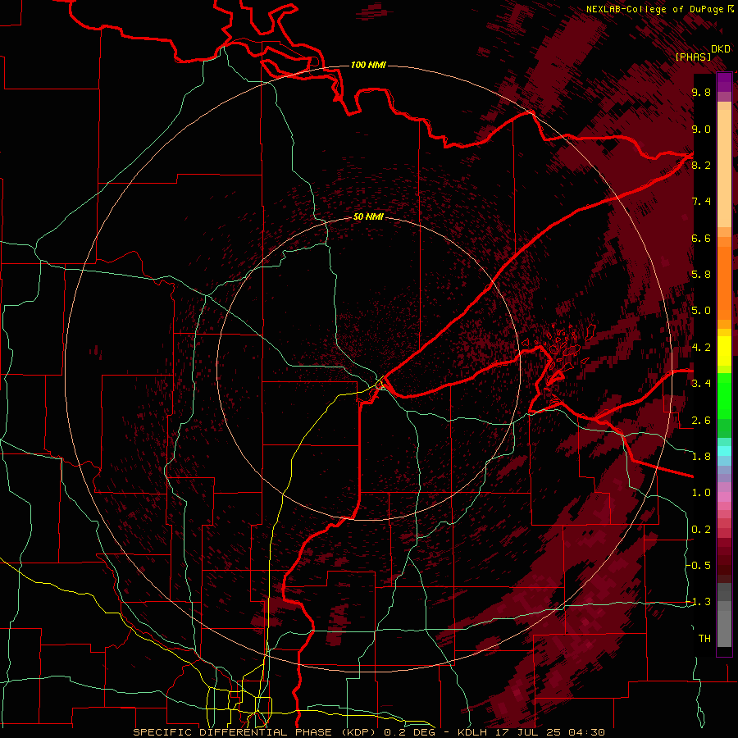Click the 04:30 time in the caption

(586, 732)
